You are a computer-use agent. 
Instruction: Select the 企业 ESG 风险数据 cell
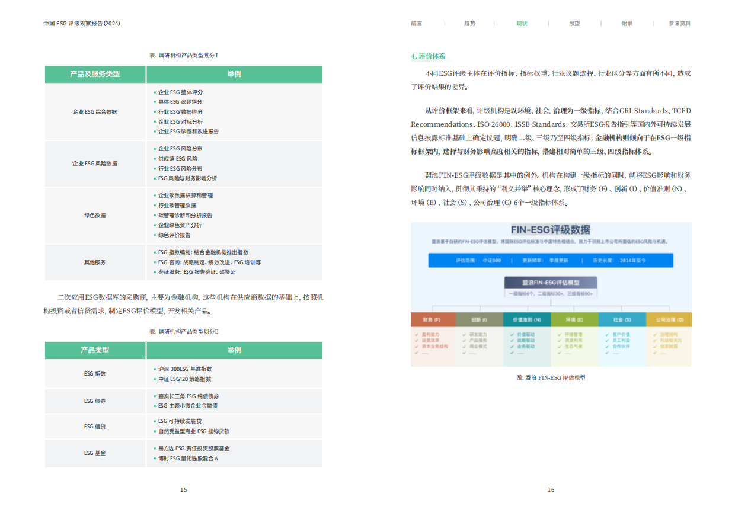pos(95,164)
